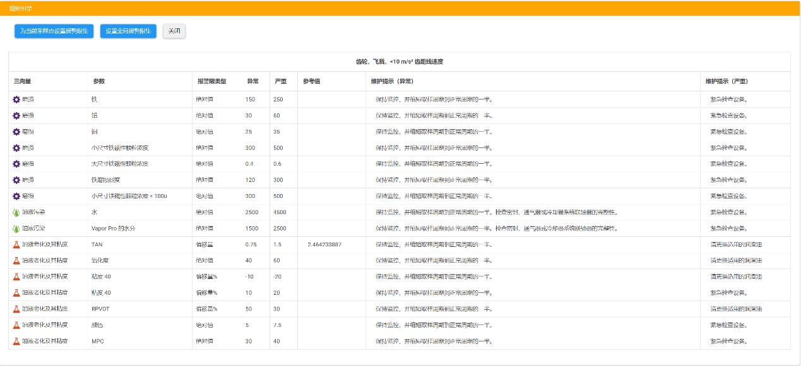Select the TAN reference value 2.464233887
The image size is (801, 366).
324,244
